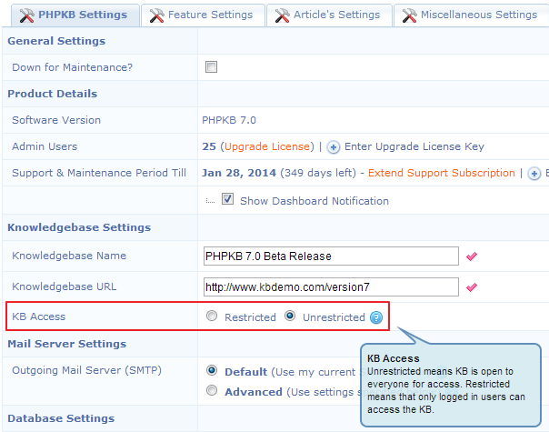Screen dimensions: 549x432
Task: Click plus icon beside Enter Upgrade License Key
Action: pyautogui.click(x=334, y=147)
